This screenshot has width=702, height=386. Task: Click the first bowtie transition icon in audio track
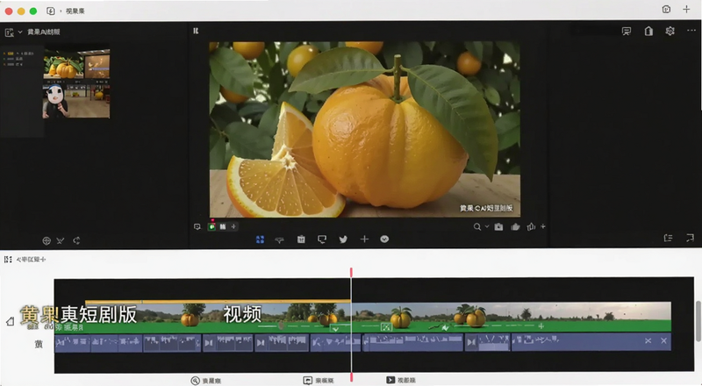[208, 343]
